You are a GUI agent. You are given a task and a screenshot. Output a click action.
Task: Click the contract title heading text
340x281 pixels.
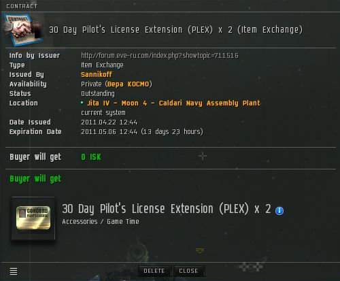pos(176,30)
